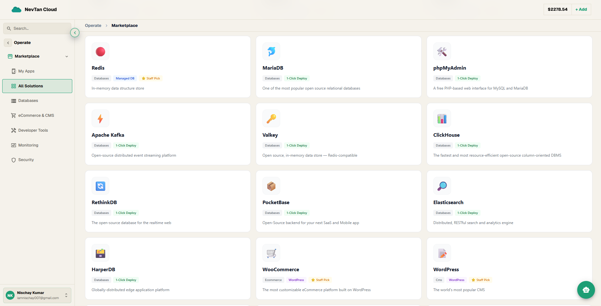Screen dimensions: 601x306
Task: Click the All Solutions grid icon
Action: tap(14, 86)
